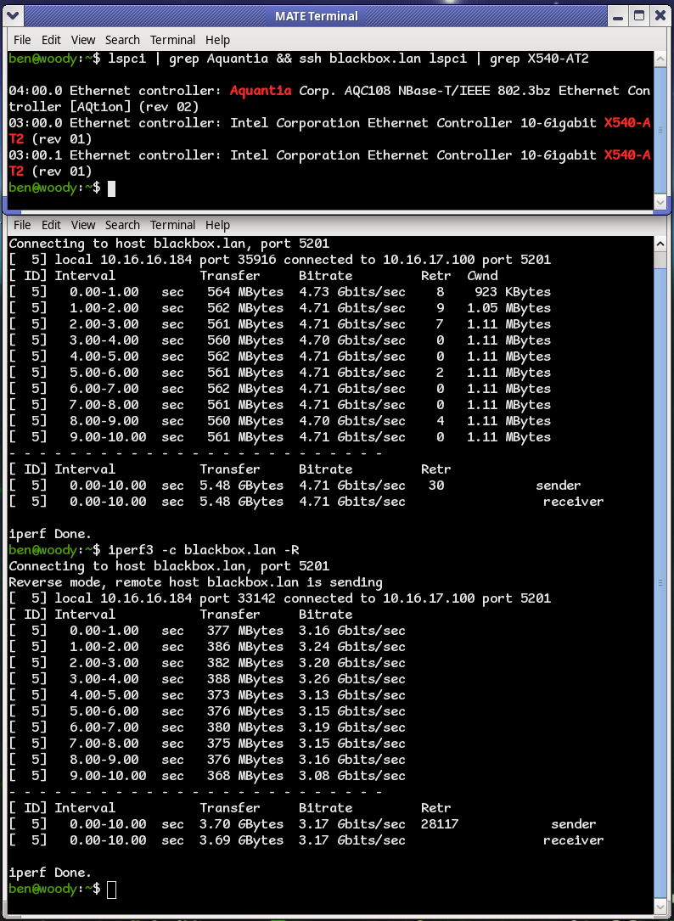Open the Edit menu in the top terminal

click(51, 40)
